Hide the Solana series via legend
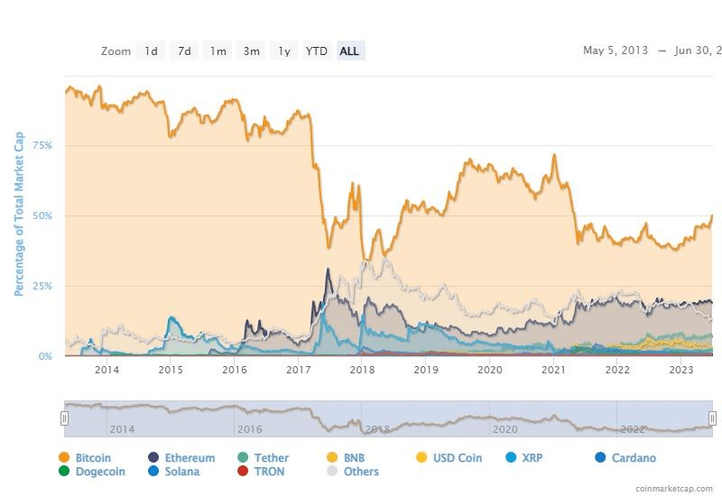The image size is (722, 496). [153, 471]
